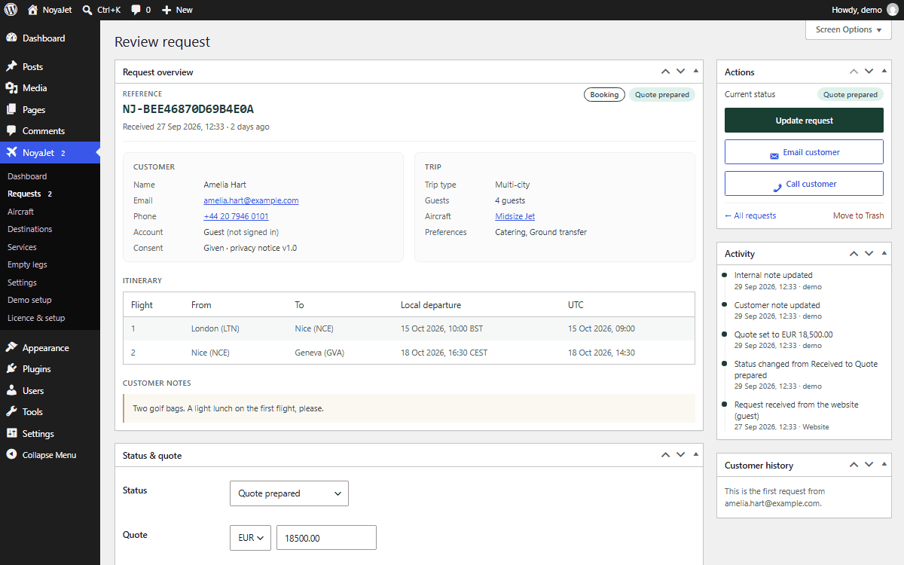The height and width of the screenshot is (565, 904).
Task: Collapse the Status & quote panel toggle
Action: pos(695,455)
